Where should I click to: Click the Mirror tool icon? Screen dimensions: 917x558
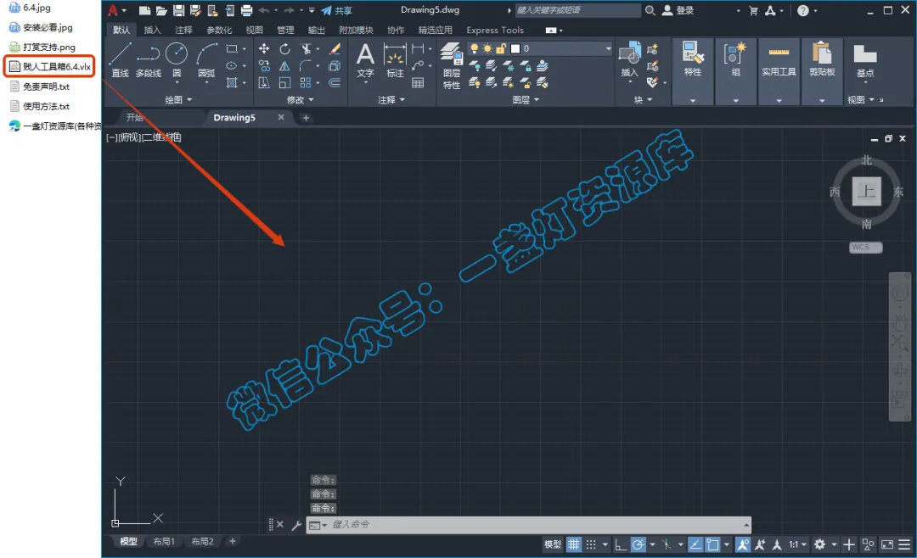(x=284, y=66)
